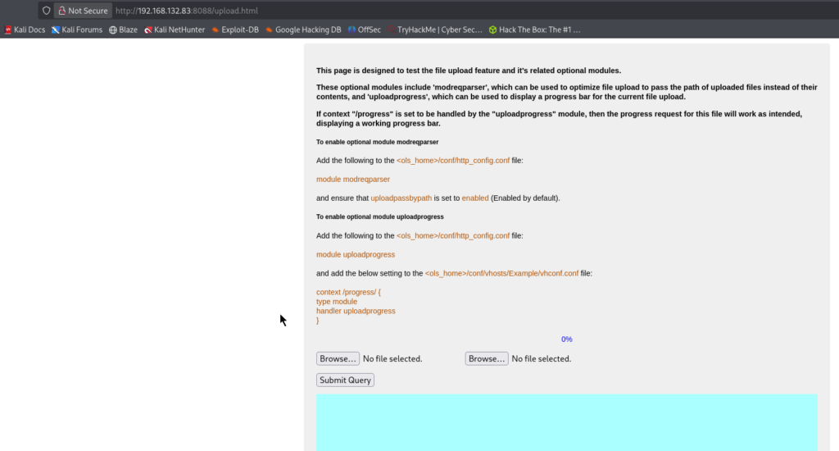The width and height of the screenshot is (839, 451).
Task: Click the 0% upload progress indicator
Action: pyautogui.click(x=566, y=339)
